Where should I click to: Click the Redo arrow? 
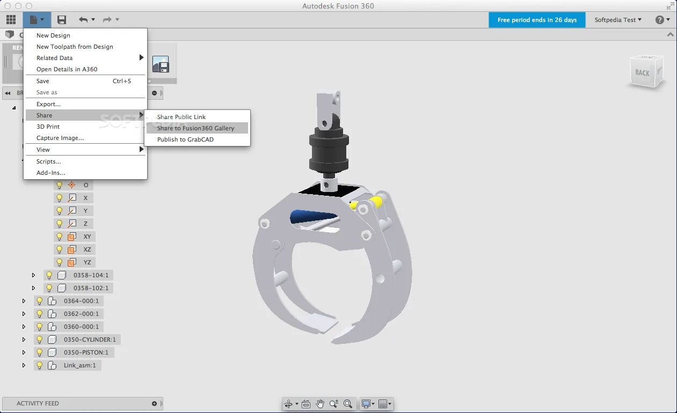pos(107,20)
